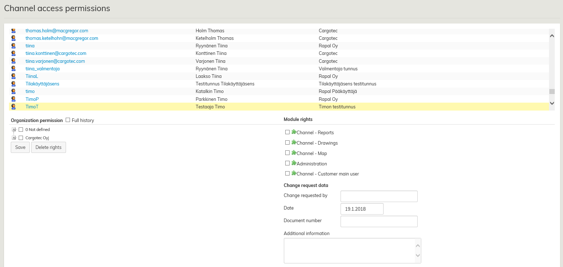Click the Delete rights button
The height and width of the screenshot is (267, 563).
click(48, 147)
